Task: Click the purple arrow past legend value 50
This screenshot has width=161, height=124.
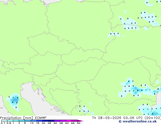Action: click(x=80, y=121)
